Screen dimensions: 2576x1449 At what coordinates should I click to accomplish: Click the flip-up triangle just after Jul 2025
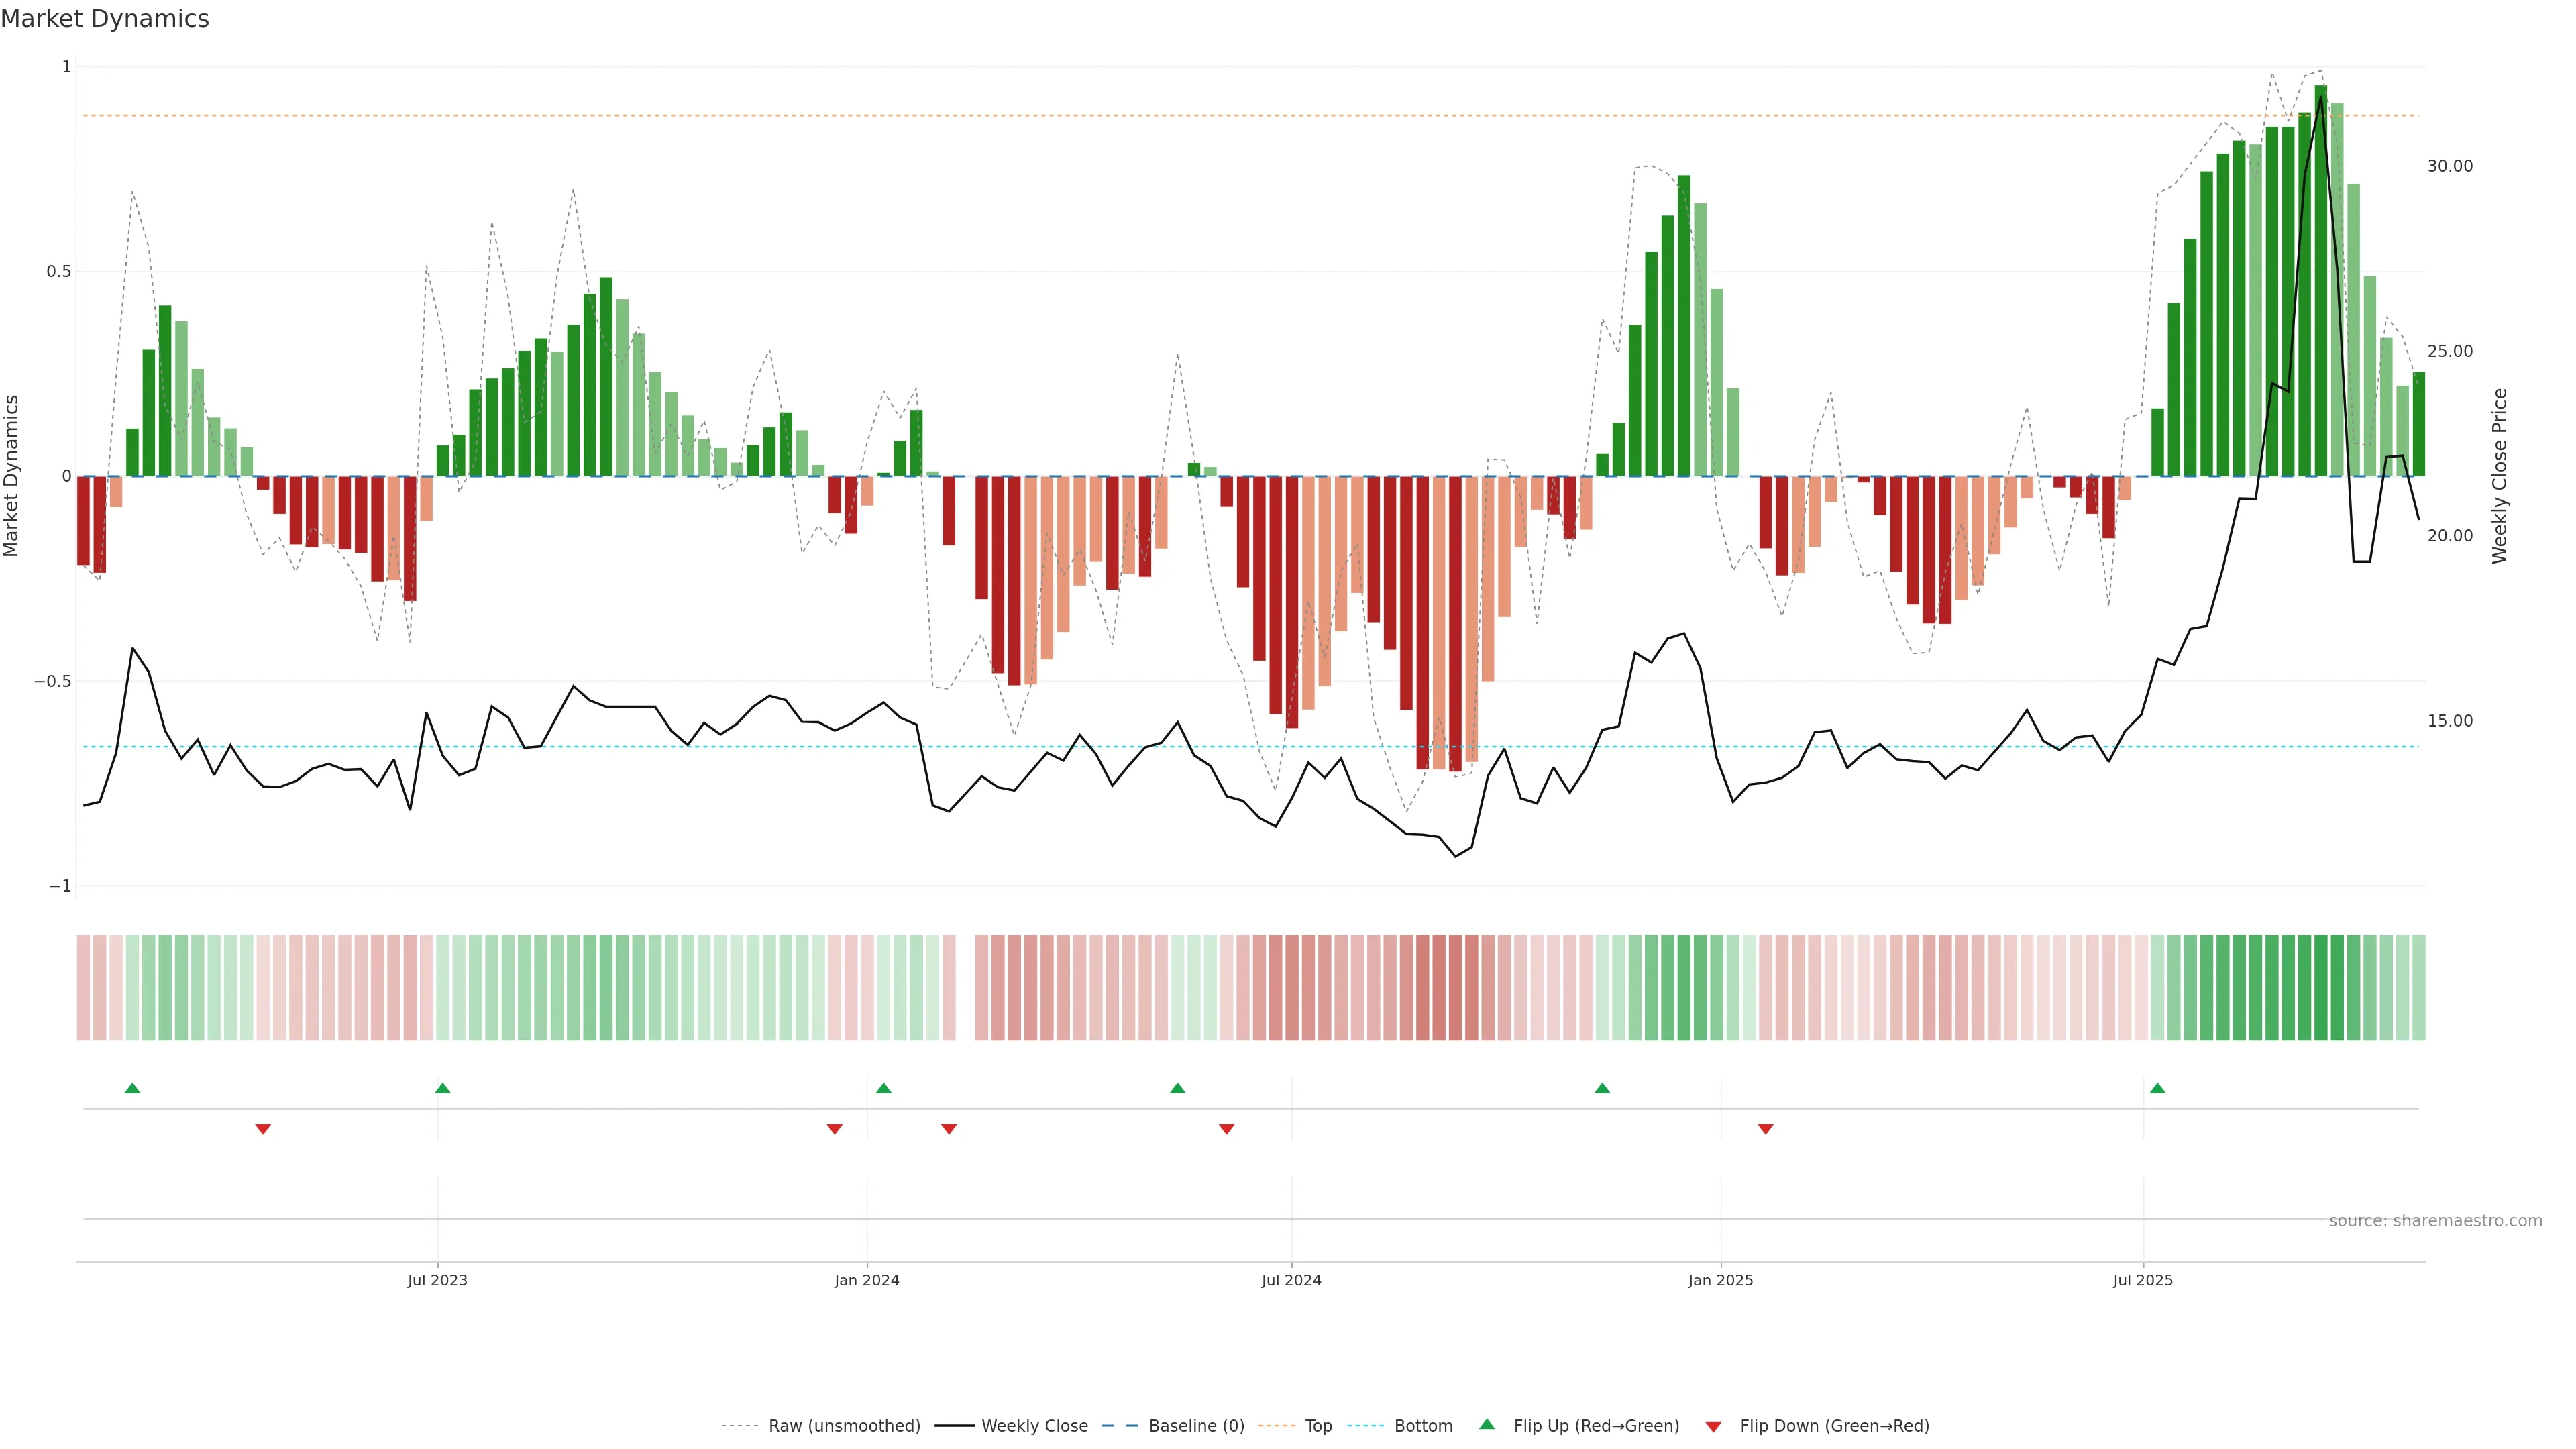coord(2157,1088)
